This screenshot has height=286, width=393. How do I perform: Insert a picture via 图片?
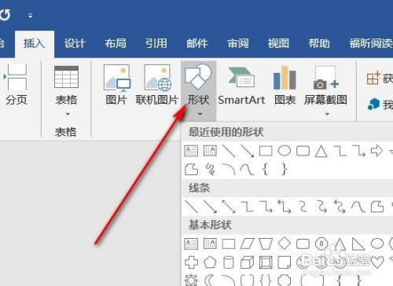pos(116,85)
